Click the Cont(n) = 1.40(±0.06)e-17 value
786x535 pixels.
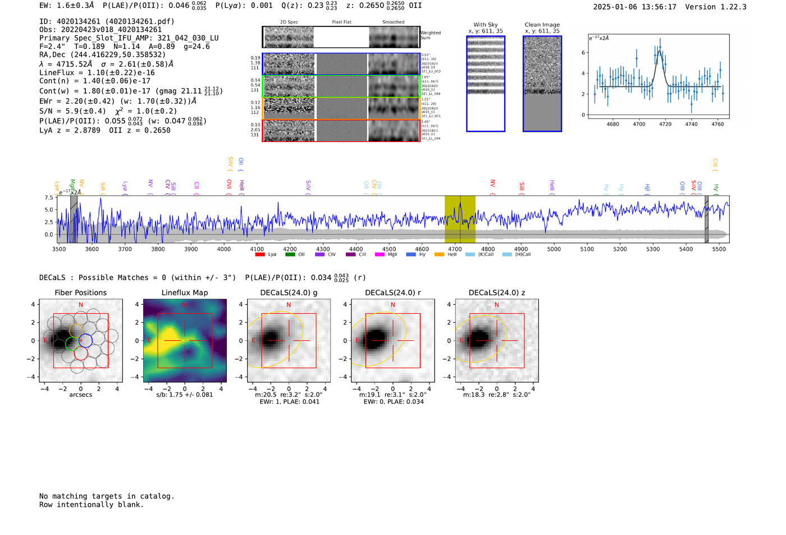95,81
